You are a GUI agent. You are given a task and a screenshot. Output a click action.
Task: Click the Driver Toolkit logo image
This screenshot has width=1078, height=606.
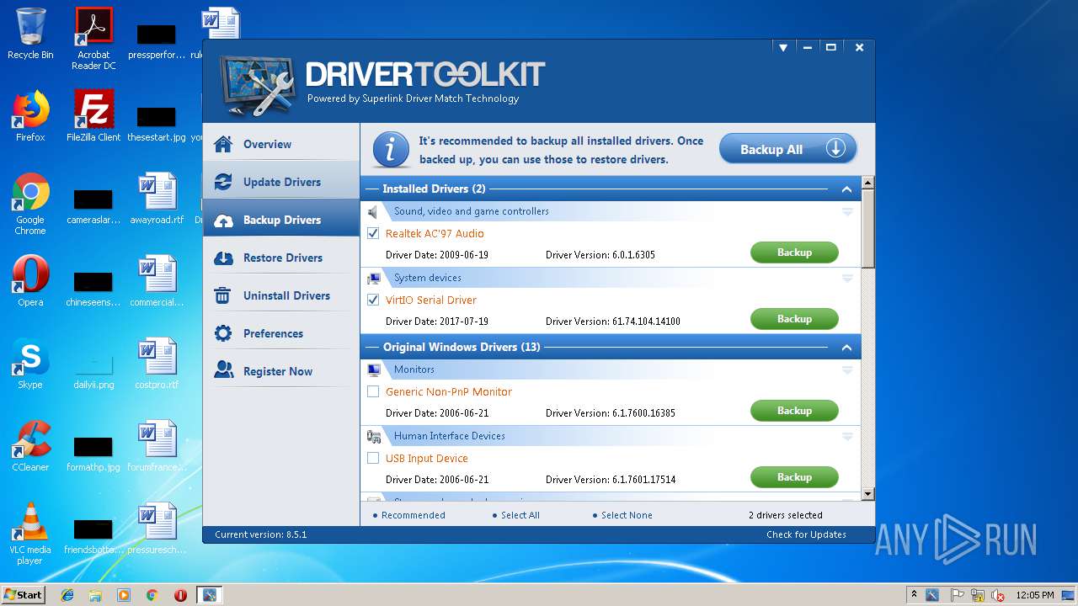pos(258,85)
